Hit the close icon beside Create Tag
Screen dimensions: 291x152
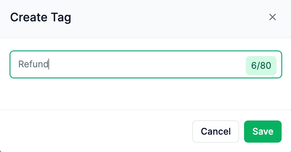point(273,17)
